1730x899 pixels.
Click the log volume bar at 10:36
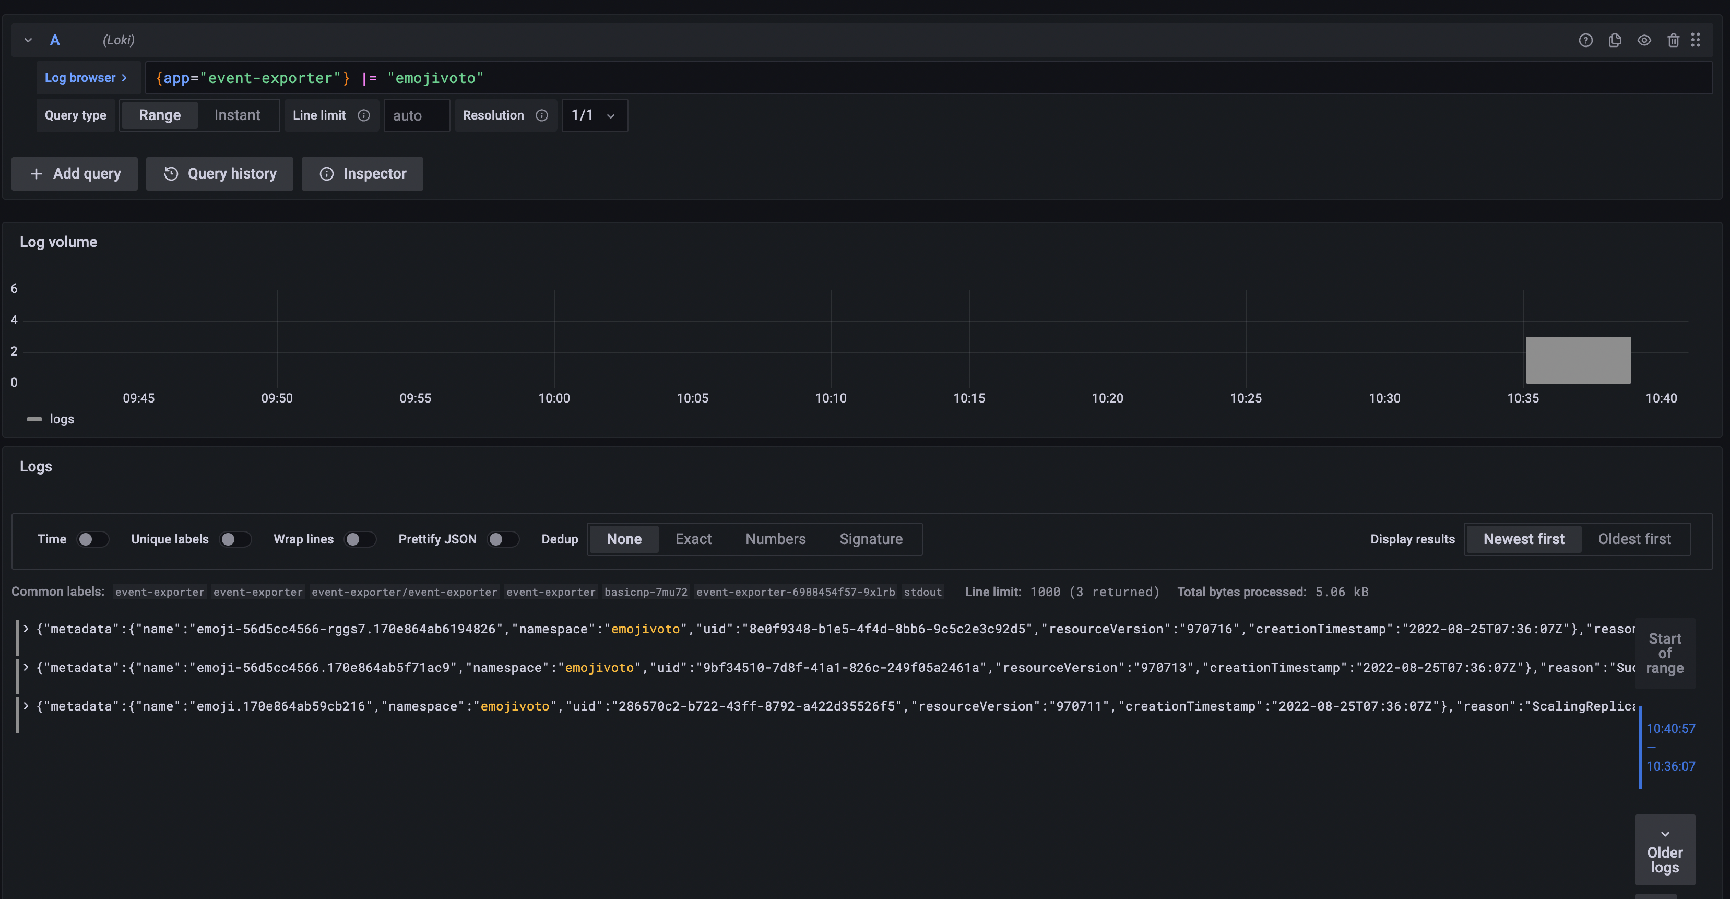pos(1578,360)
